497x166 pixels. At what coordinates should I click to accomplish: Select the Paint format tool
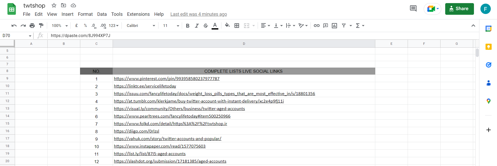tap(41, 26)
